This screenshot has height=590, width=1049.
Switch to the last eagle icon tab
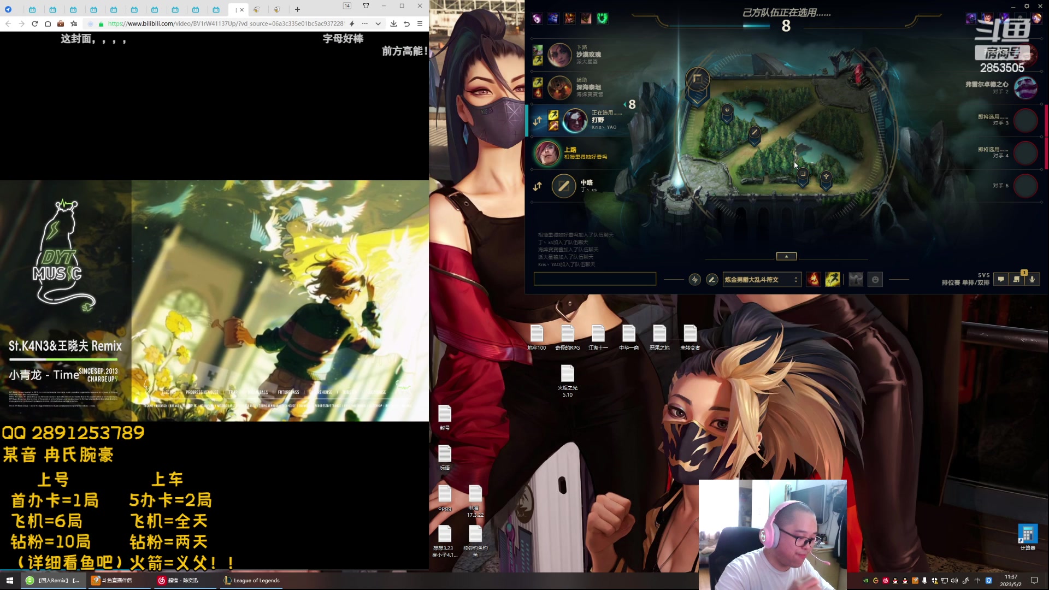pyautogui.click(x=277, y=9)
